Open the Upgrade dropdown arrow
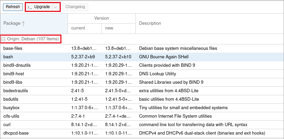This screenshot has width=284, height=139. (x=55, y=7)
